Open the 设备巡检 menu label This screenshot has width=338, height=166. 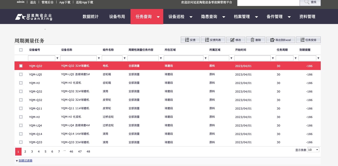click(176, 17)
